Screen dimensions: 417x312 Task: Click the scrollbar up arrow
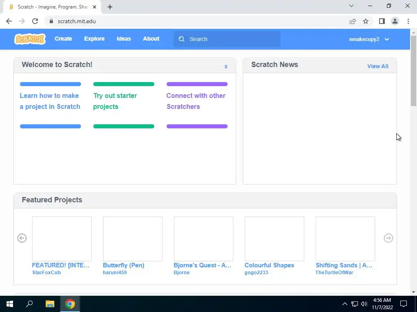pyautogui.click(x=414, y=32)
